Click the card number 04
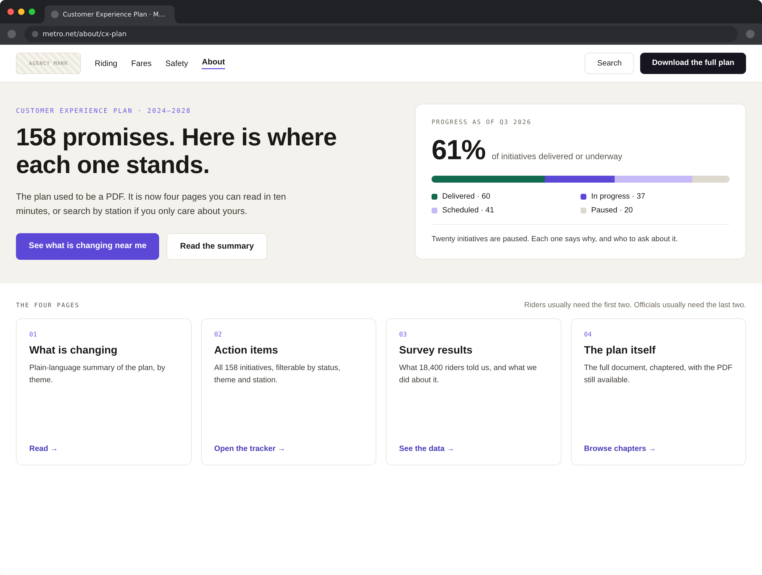The height and width of the screenshot is (575, 762). coord(588,334)
